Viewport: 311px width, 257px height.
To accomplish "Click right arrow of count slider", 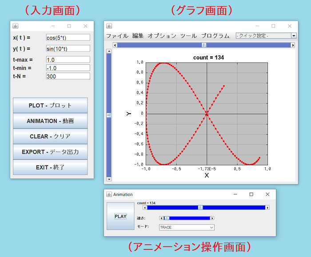I will pyautogui.click(x=267, y=207).
